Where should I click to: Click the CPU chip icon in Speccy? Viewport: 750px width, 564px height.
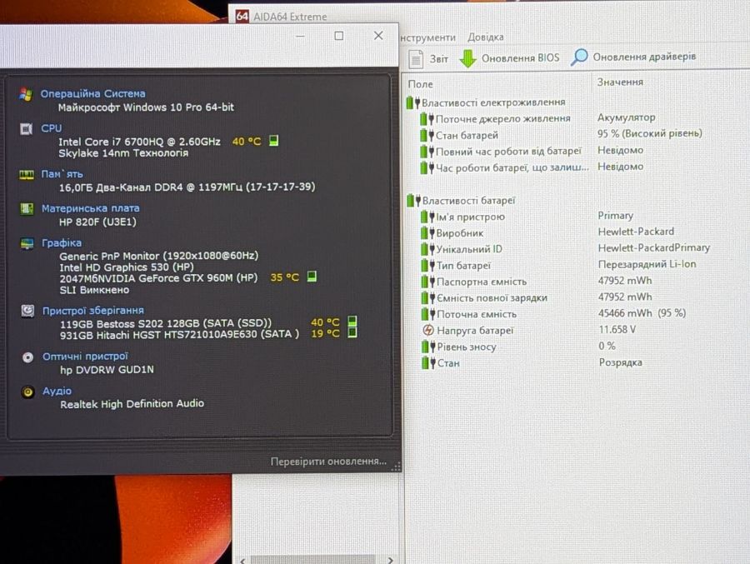click(27, 128)
